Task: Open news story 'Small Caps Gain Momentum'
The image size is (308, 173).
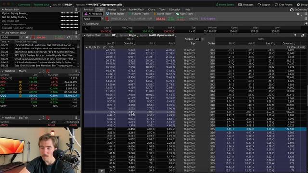Action: click(x=45, y=59)
